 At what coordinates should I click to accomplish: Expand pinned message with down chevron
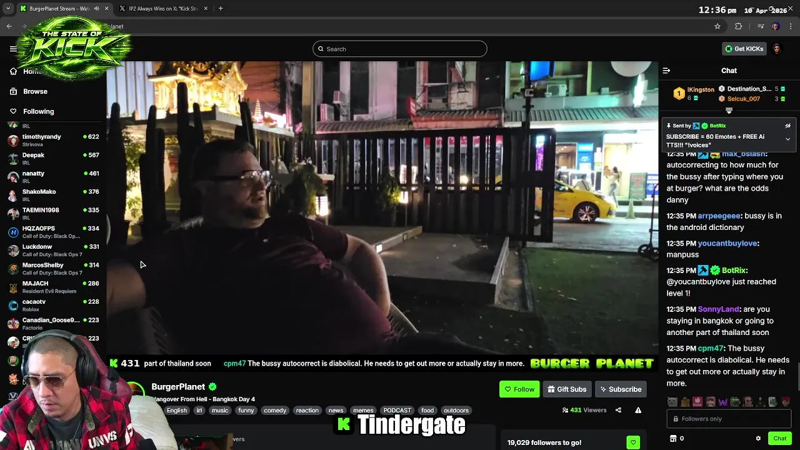click(x=787, y=139)
